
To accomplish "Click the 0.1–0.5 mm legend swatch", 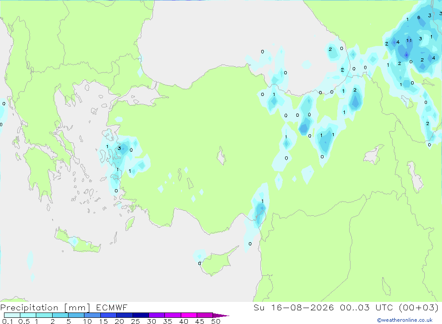I will coord(12,315).
